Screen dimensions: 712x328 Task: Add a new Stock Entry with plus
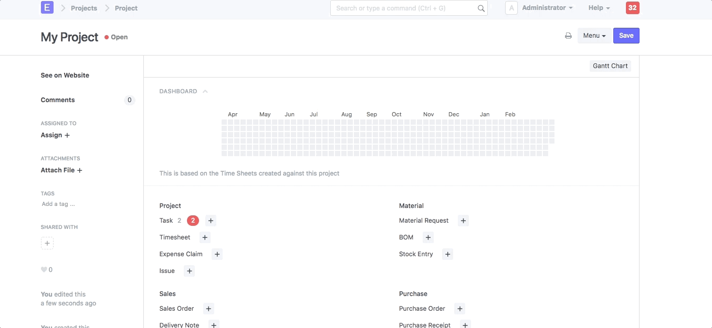(x=447, y=254)
